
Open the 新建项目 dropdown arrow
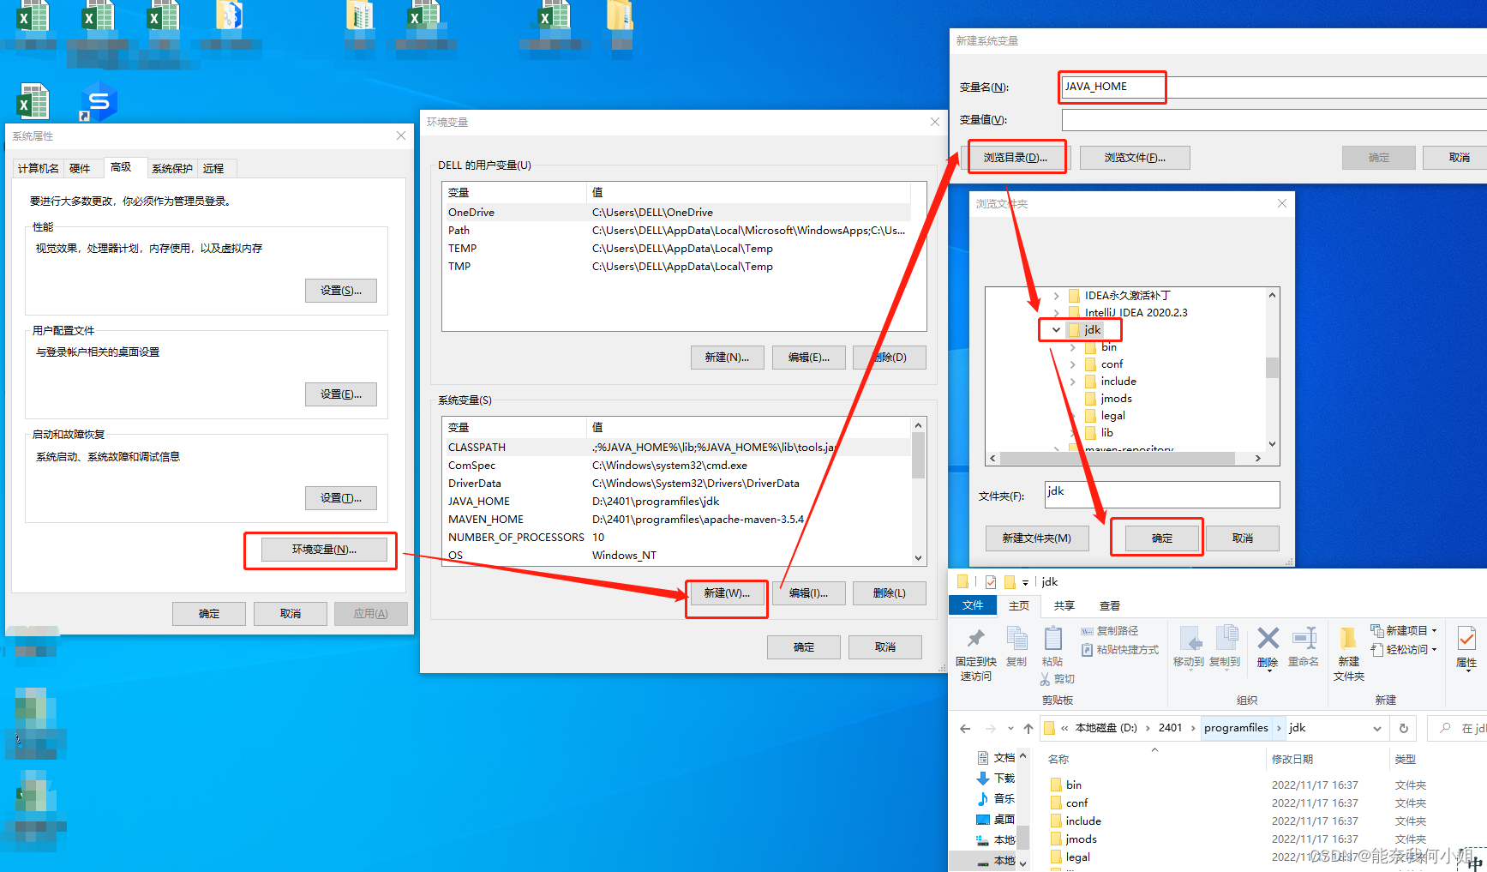pyautogui.click(x=1435, y=629)
